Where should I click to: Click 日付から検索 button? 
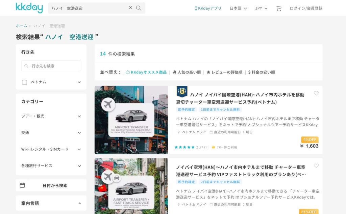click(55, 186)
